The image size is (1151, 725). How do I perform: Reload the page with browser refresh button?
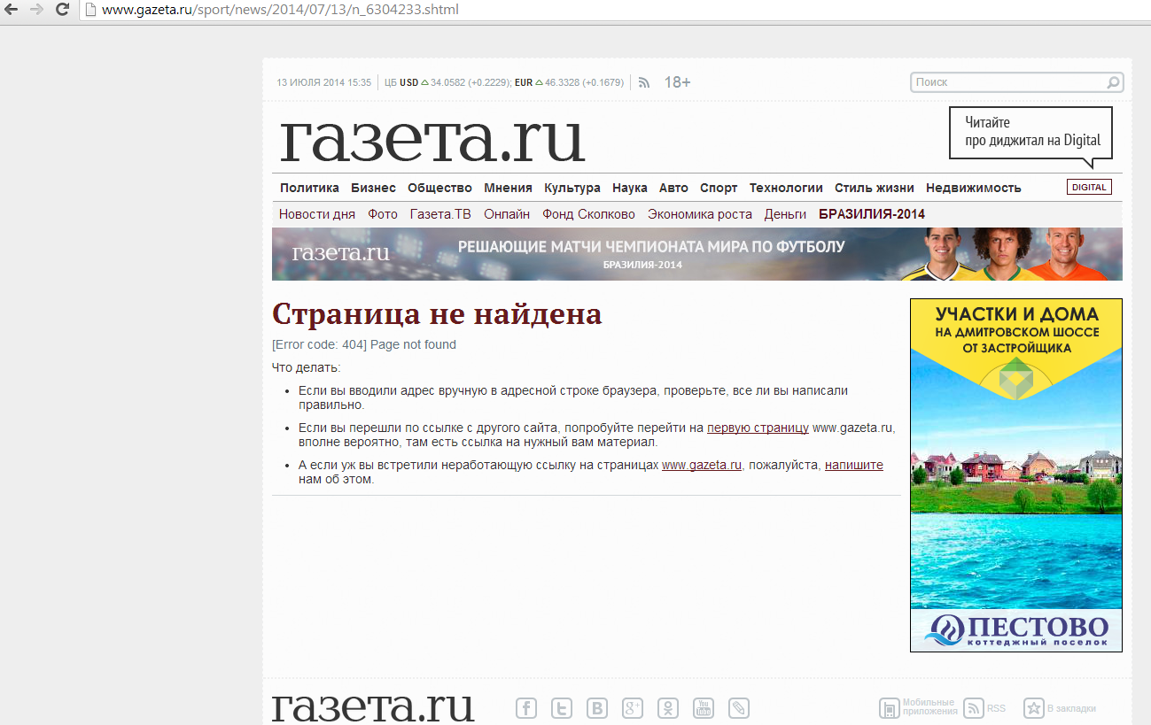[x=62, y=10]
